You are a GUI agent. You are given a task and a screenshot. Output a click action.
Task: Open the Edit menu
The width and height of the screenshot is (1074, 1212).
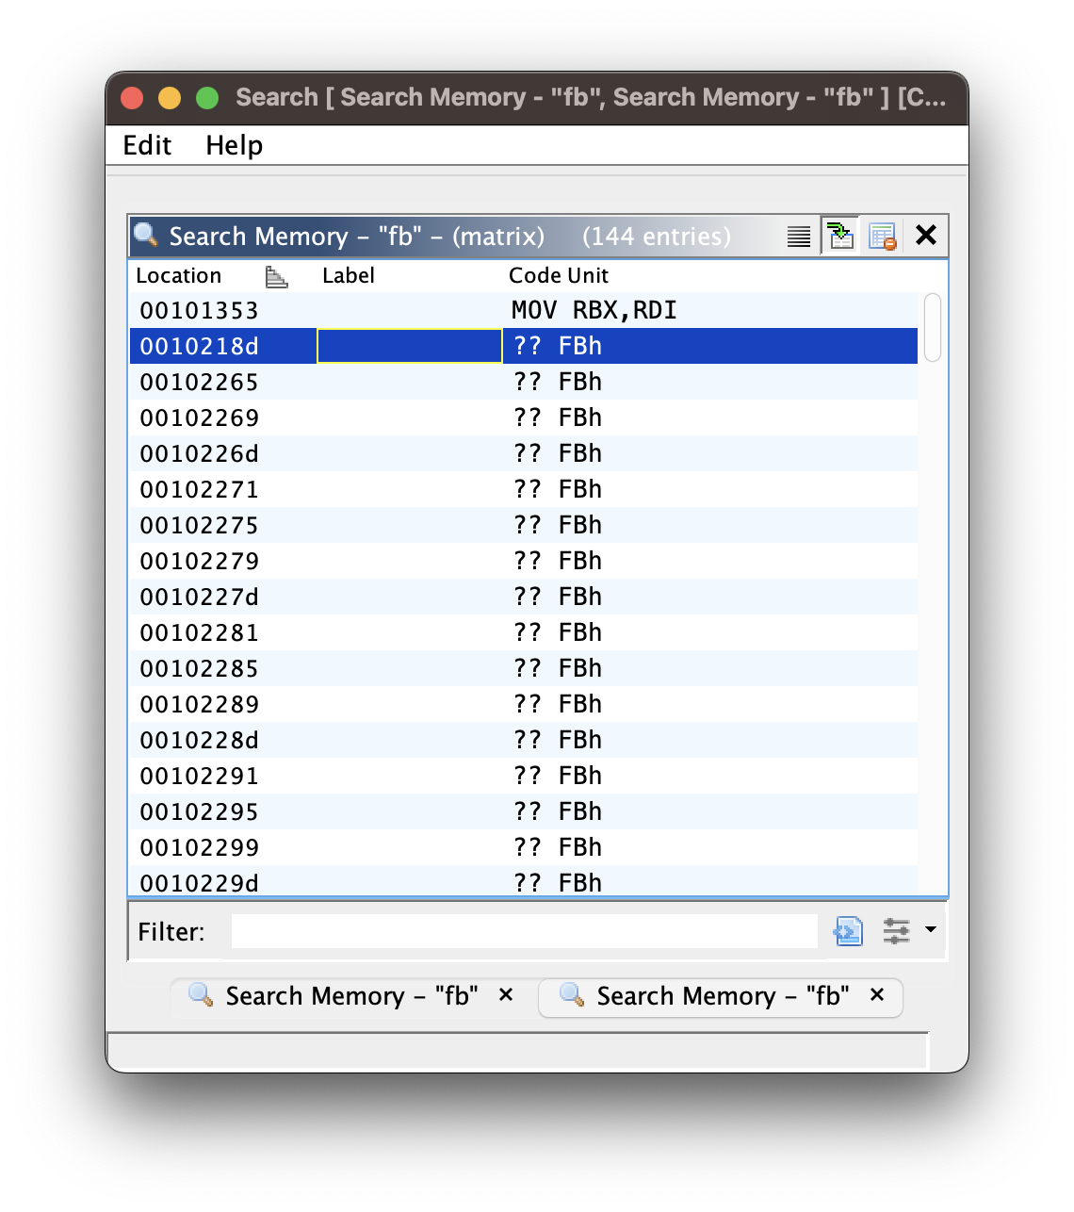[147, 145]
